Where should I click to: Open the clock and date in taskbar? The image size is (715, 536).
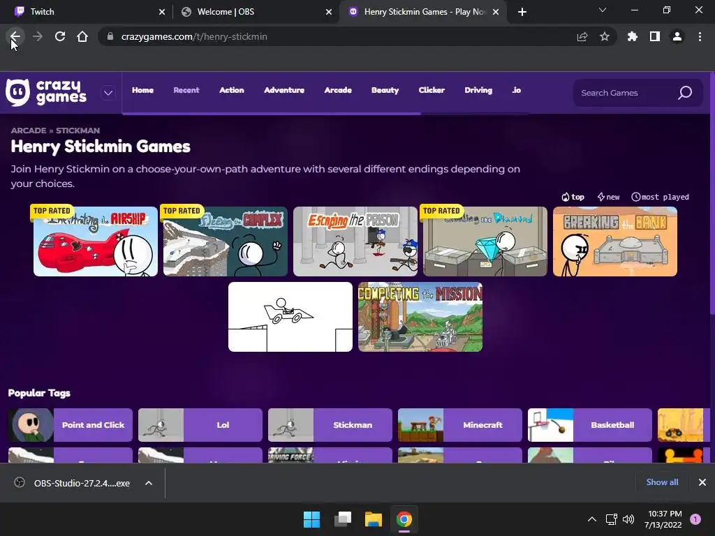pyautogui.click(x=663, y=519)
